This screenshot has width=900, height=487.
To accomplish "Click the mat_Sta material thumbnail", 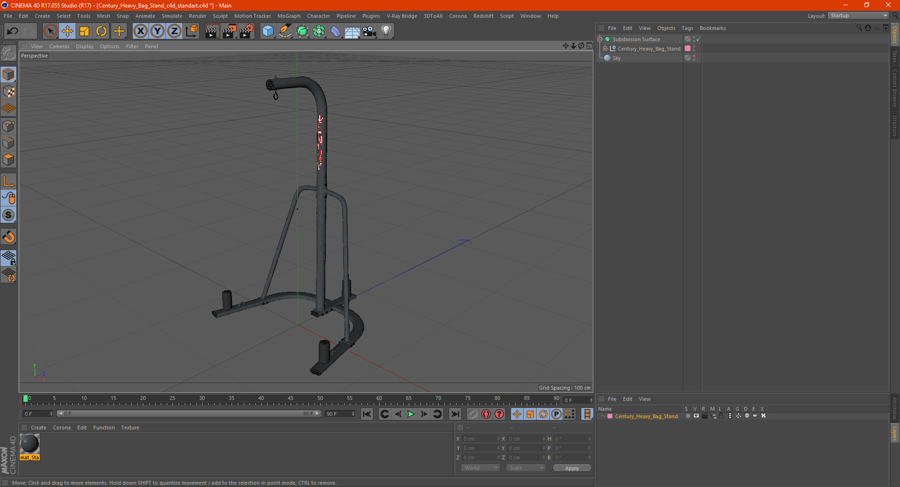I will pyautogui.click(x=30, y=444).
